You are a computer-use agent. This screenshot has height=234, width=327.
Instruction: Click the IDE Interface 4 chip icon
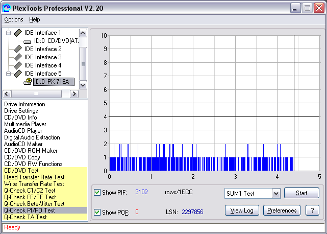18,65
